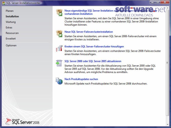
Task: Click the new standalone installation box icon
Action: (59, 13)
